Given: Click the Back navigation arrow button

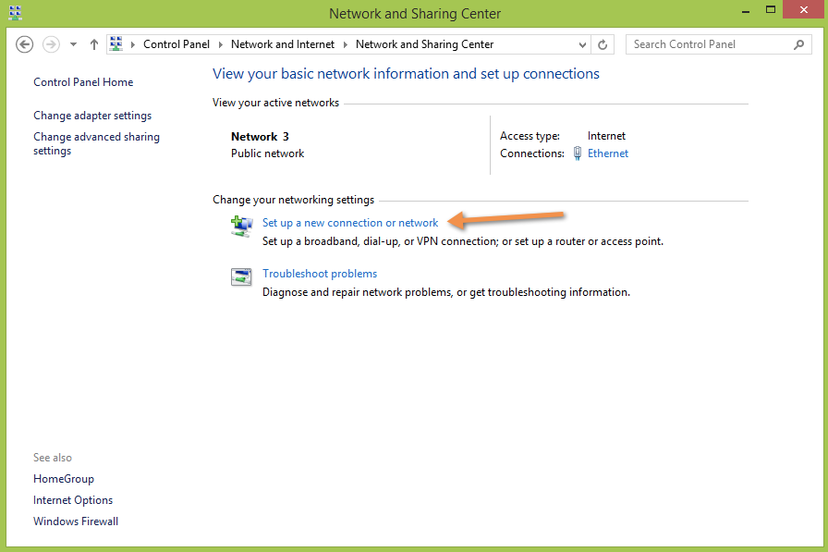Looking at the screenshot, I should click(25, 44).
